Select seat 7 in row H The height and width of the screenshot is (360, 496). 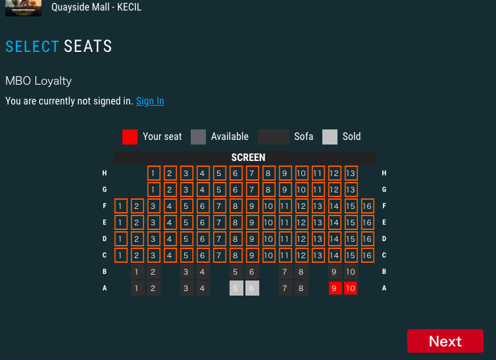pyautogui.click(x=252, y=173)
